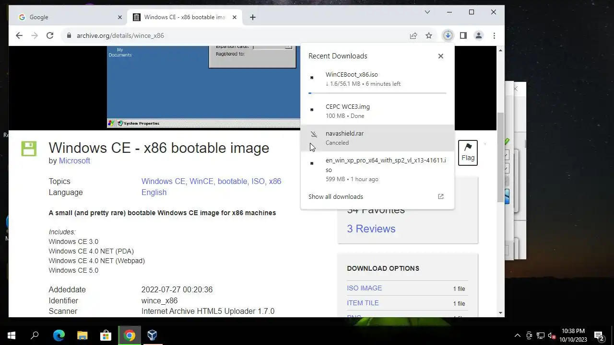Show hidden system tray icons

[517, 335]
